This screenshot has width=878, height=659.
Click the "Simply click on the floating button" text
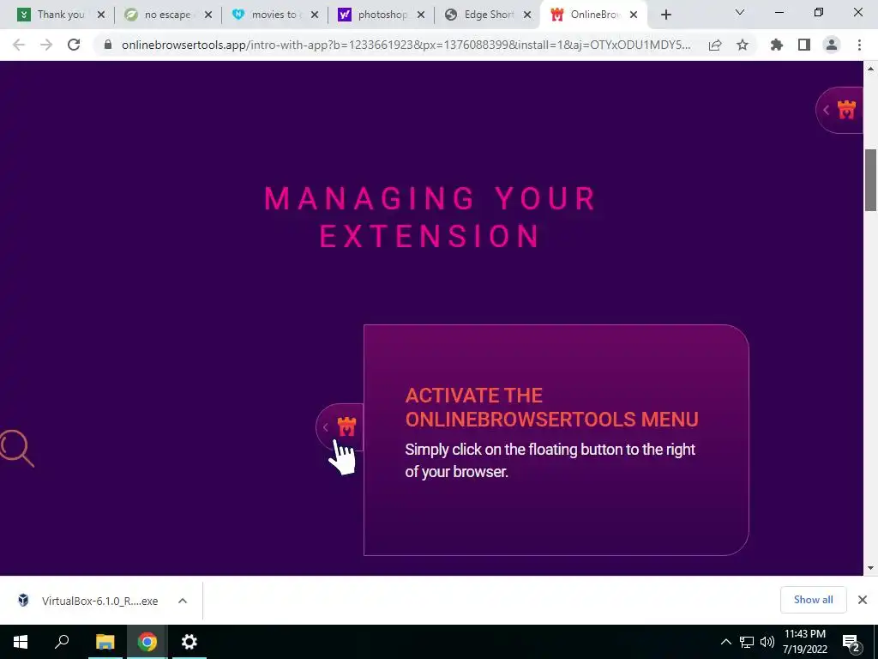coord(550,460)
